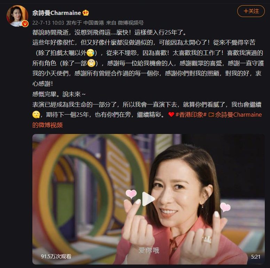
Task: Click the video camera icon before the video link
Action: (x=211, y=115)
